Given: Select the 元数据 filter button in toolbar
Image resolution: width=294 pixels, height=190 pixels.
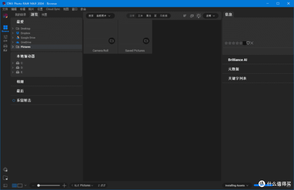Looking at the screenshot, I should point(164,16).
